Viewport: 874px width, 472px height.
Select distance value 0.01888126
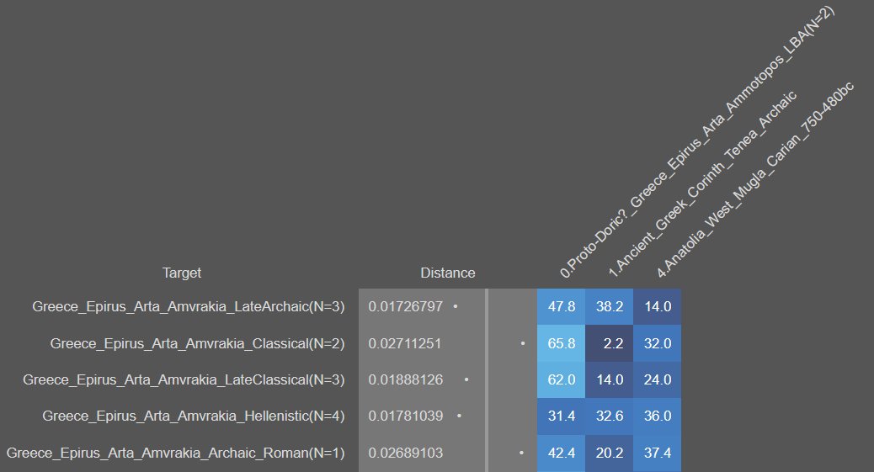click(x=405, y=379)
